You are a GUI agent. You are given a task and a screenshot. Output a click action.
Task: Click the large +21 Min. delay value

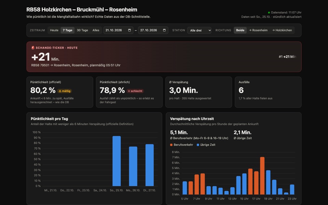pos(45,57)
